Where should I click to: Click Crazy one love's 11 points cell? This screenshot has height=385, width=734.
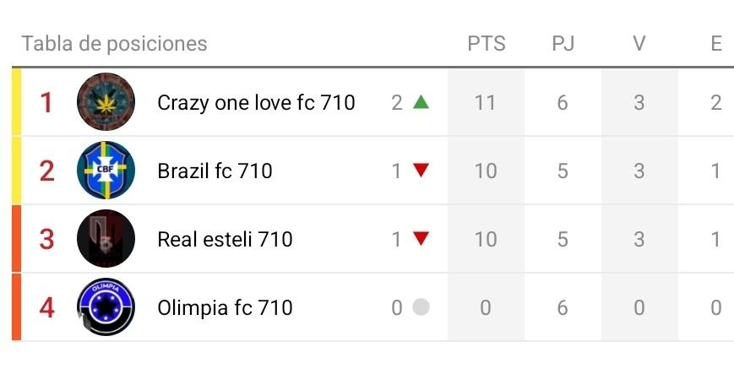pos(486,103)
